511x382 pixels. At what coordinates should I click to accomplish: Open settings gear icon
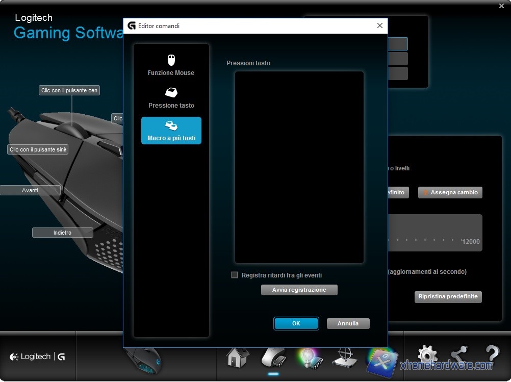427,355
